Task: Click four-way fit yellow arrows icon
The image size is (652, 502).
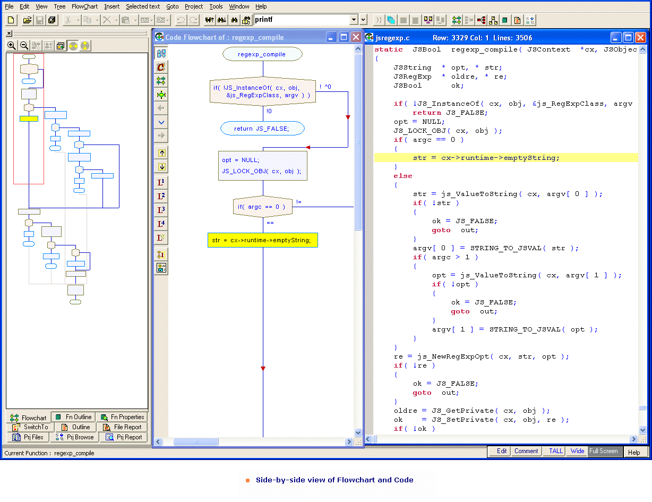Action: (85, 46)
